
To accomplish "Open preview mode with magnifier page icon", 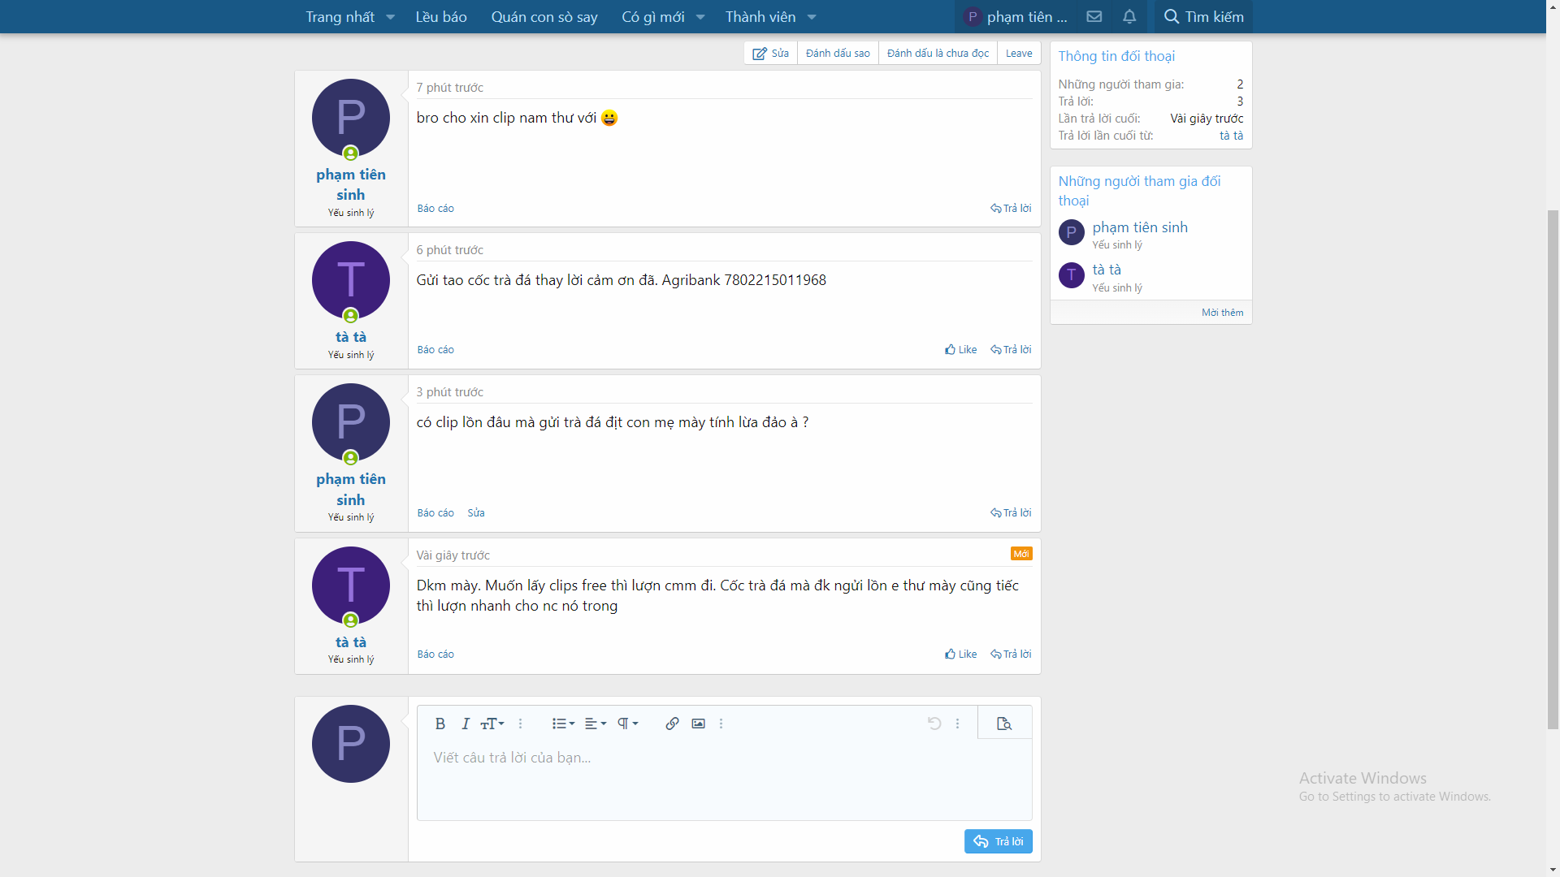I will (x=1004, y=724).
